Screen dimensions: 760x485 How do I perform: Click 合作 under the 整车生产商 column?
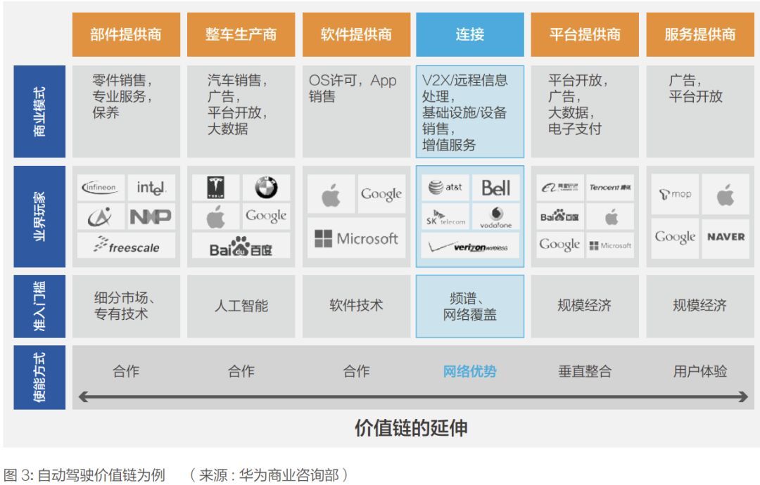pos(241,371)
